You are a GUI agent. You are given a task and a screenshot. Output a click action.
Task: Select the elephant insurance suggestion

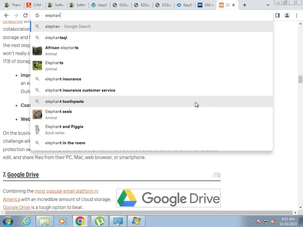pyautogui.click(x=151, y=79)
